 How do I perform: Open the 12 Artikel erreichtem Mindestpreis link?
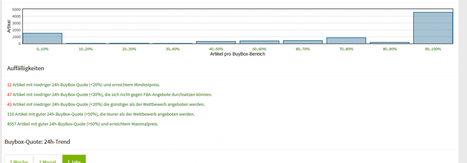tap(83, 84)
